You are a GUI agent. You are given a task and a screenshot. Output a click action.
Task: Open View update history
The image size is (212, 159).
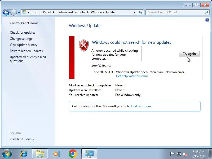coord(24,45)
